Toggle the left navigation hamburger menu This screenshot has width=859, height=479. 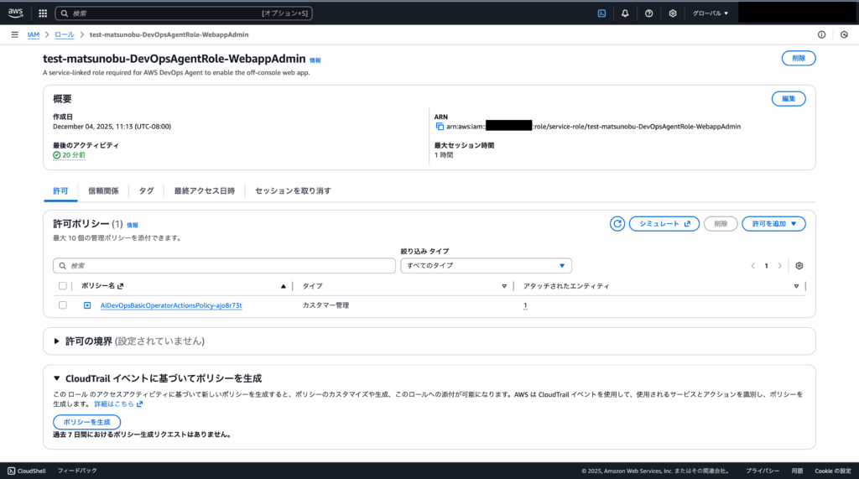pyautogui.click(x=14, y=34)
